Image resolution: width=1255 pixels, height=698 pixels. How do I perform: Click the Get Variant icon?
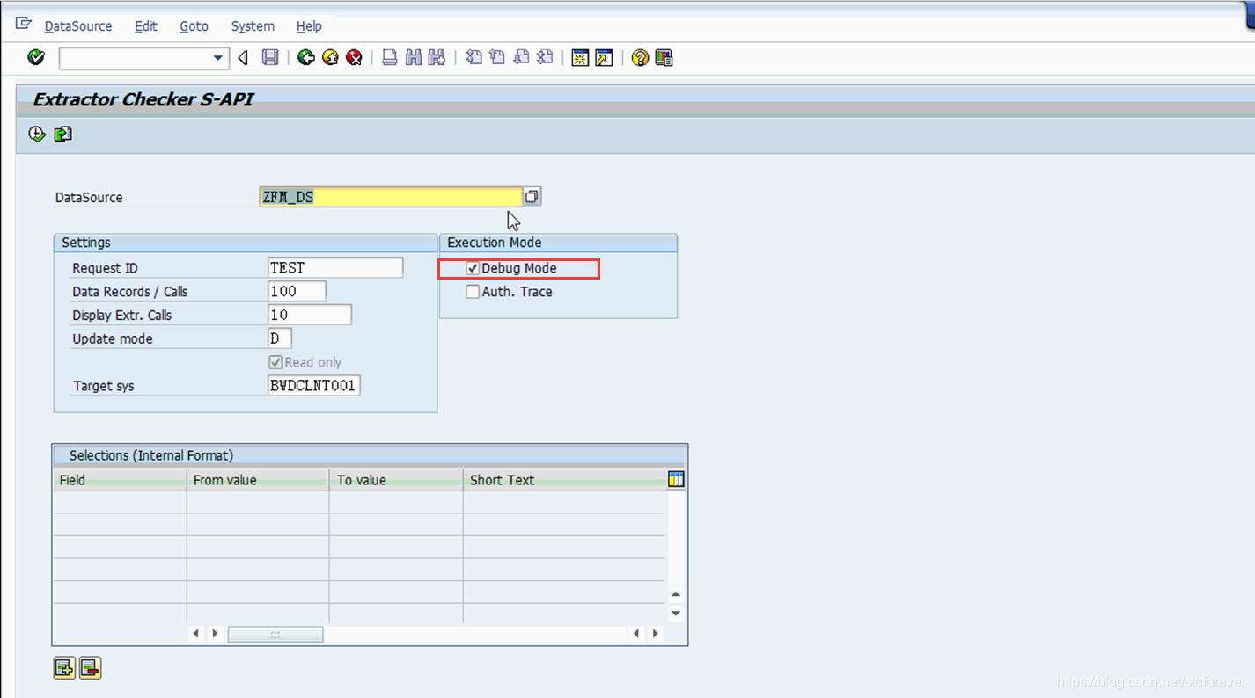click(62, 134)
